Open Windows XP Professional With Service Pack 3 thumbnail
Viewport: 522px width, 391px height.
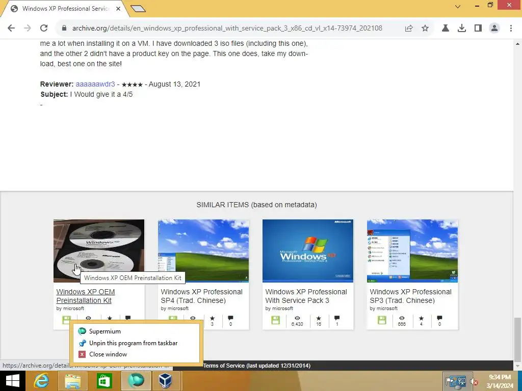(x=308, y=250)
